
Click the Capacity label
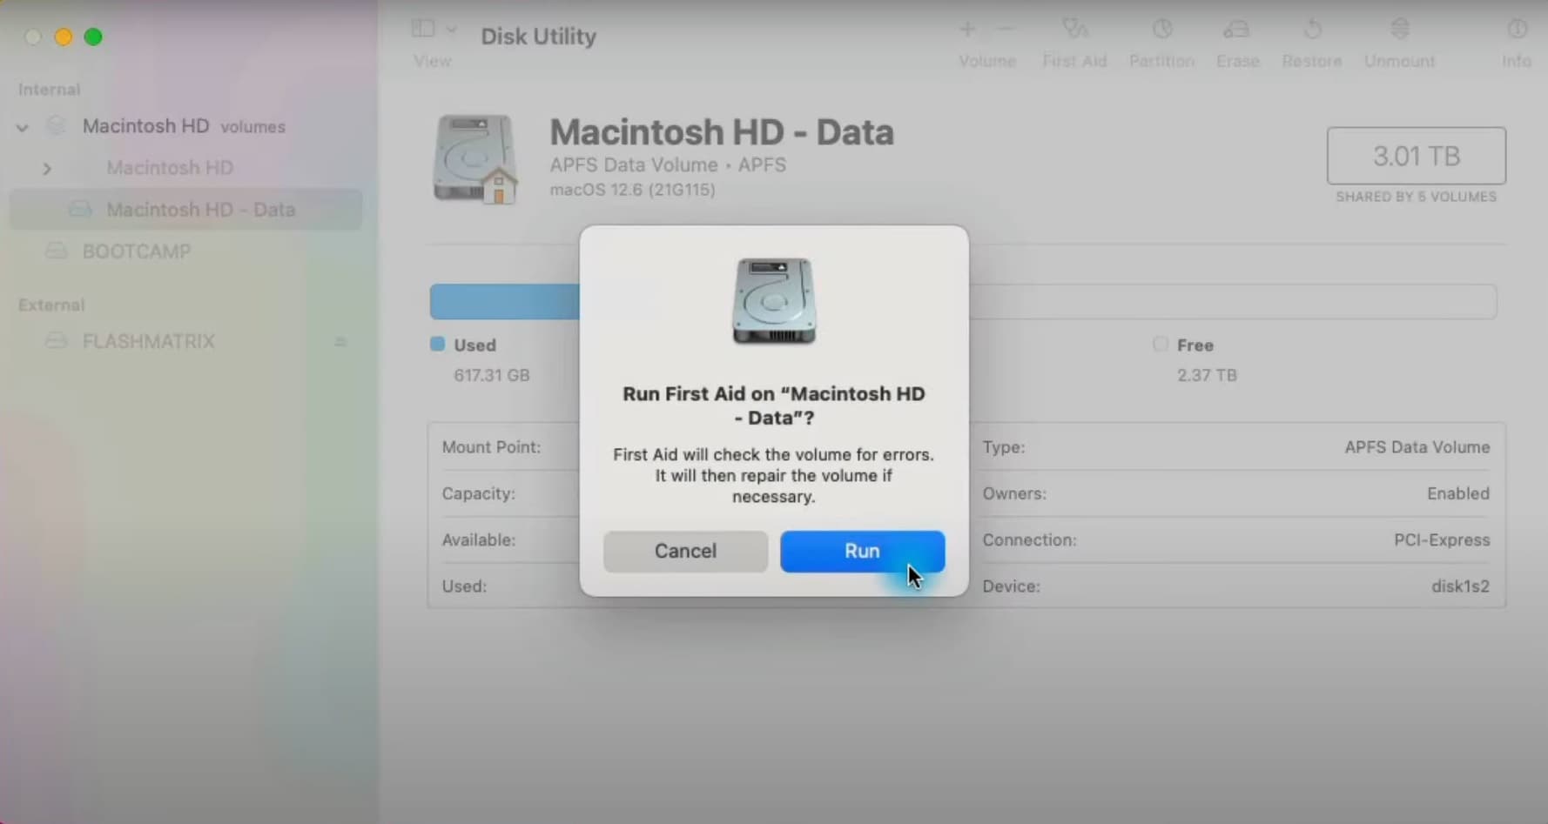pyautogui.click(x=478, y=493)
